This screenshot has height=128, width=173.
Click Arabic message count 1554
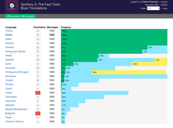coord(52,55)
